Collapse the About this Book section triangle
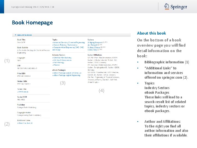Screen dimensions: 197x148 (15, 35)
